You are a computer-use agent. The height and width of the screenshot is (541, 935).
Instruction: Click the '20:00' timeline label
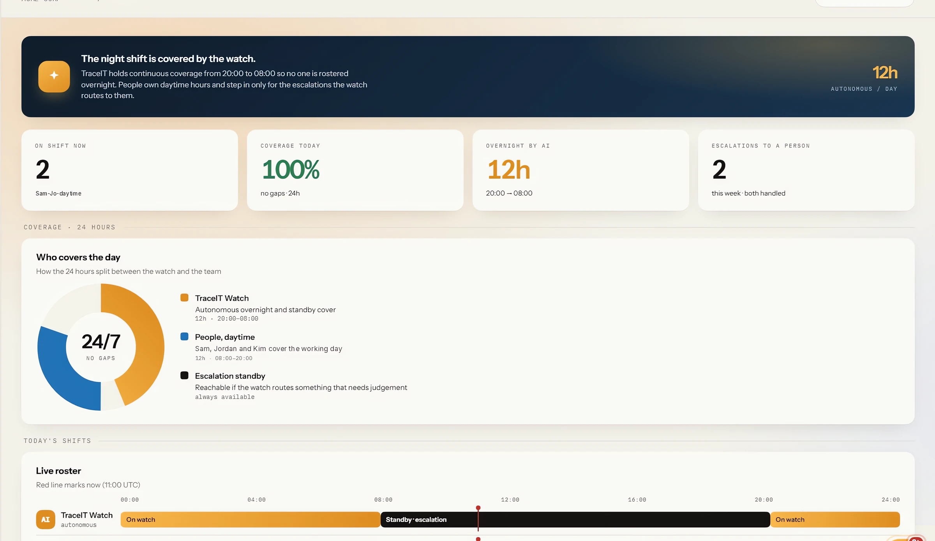(764, 500)
